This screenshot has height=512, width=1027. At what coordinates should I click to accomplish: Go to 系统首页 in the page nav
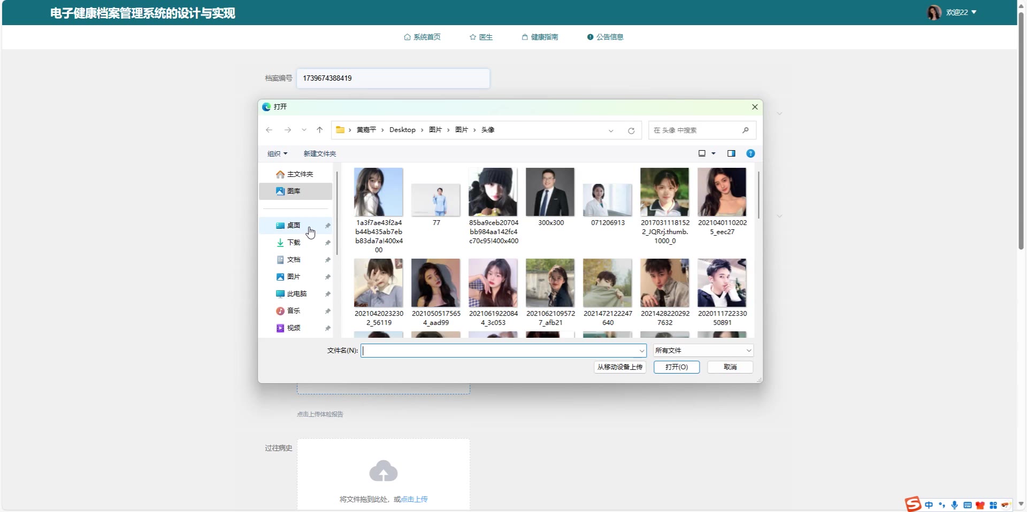[x=423, y=37]
